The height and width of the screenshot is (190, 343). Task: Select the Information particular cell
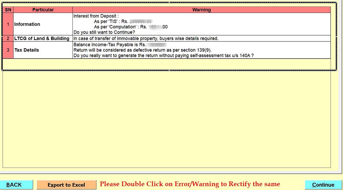click(27, 24)
